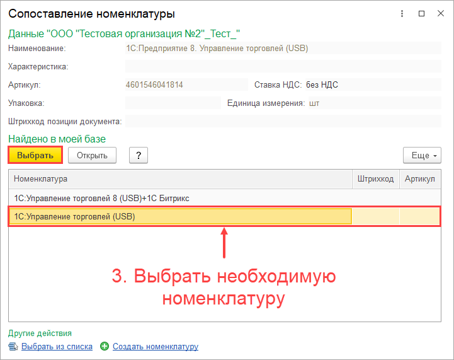Click the green plus icon for Создать номенклатуру
The width and height of the screenshot is (454, 360).
coord(105,346)
